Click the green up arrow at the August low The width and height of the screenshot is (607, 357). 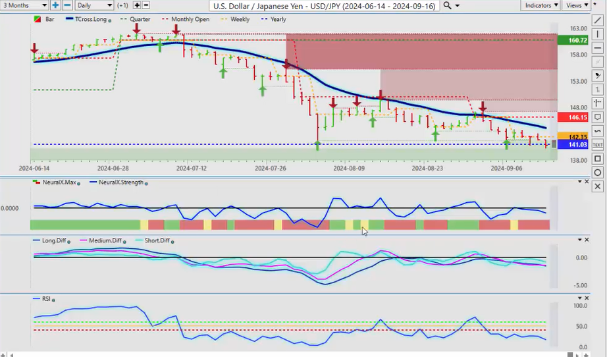pyautogui.click(x=317, y=146)
